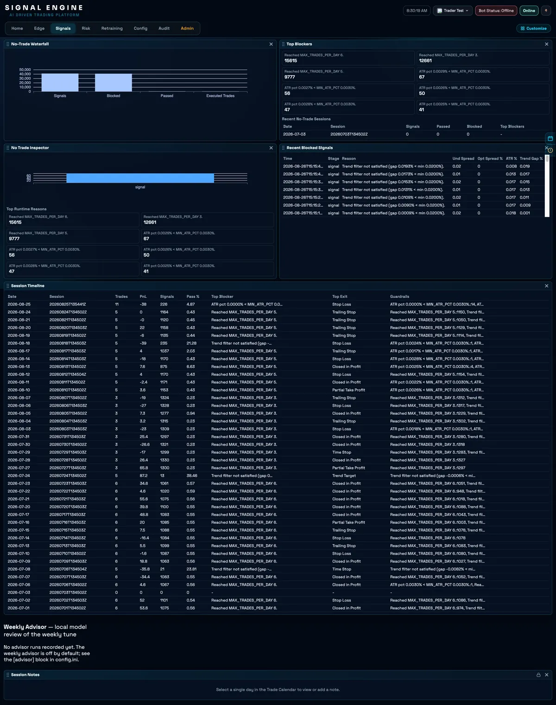The image size is (556, 705).
Task: Grab the No Trade Inspector drag handle
Action: [8, 148]
